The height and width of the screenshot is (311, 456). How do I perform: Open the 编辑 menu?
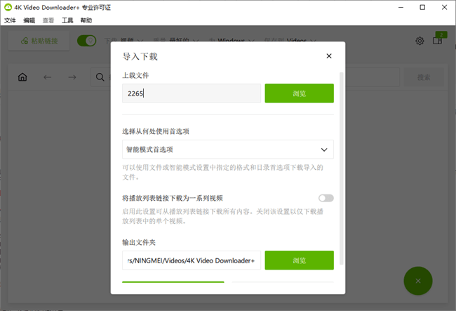click(29, 21)
